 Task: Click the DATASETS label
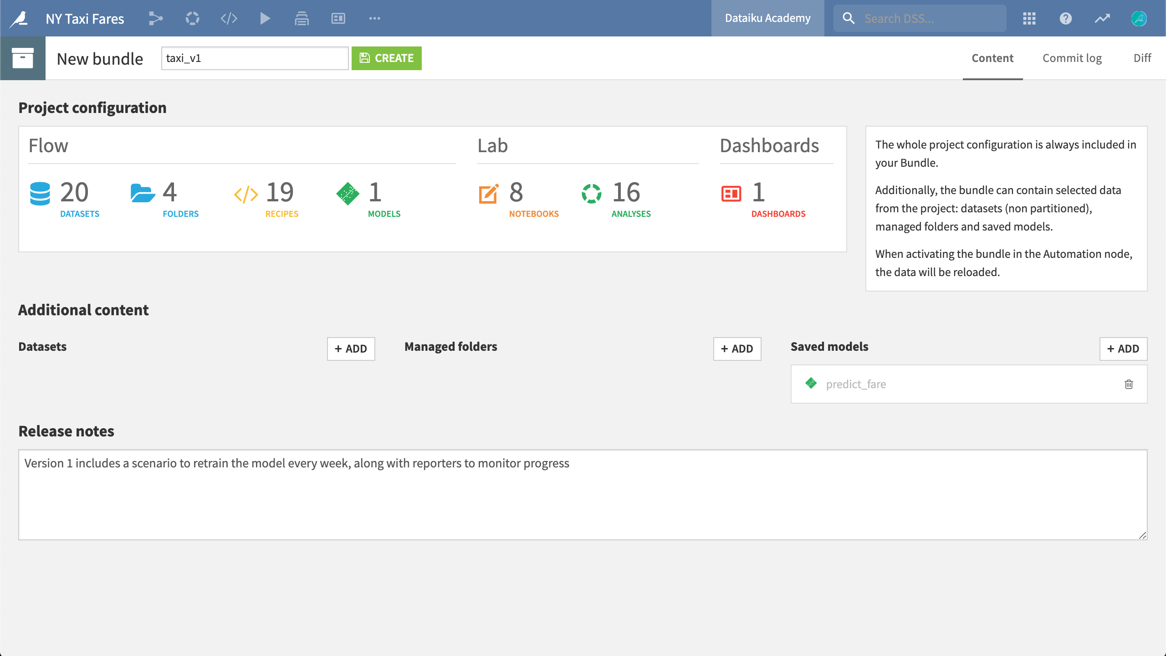coord(80,214)
